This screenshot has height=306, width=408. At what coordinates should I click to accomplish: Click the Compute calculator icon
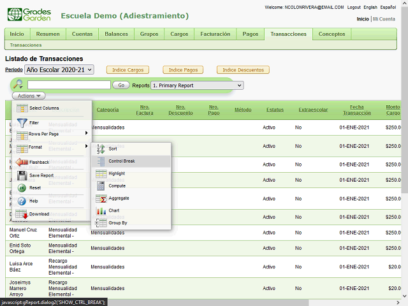tap(101, 186)
